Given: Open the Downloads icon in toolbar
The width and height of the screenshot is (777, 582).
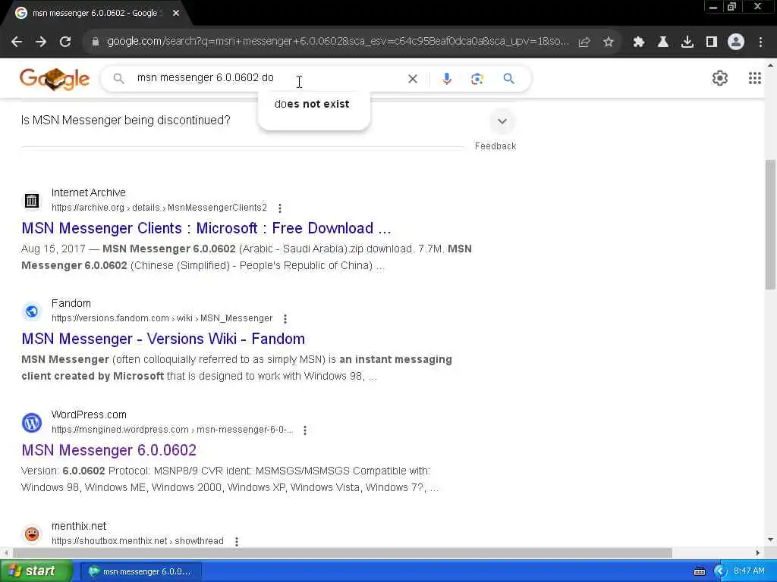Looking at the screenshot, I should tap(687, 42).
